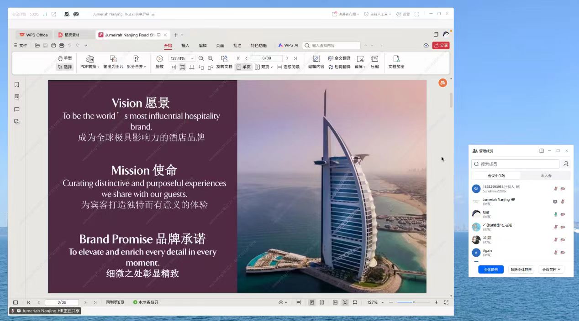This screenshot has height=321, width=579.
Task: Switch to the Edit (编辑) ribbon tab
Action: 203,46
